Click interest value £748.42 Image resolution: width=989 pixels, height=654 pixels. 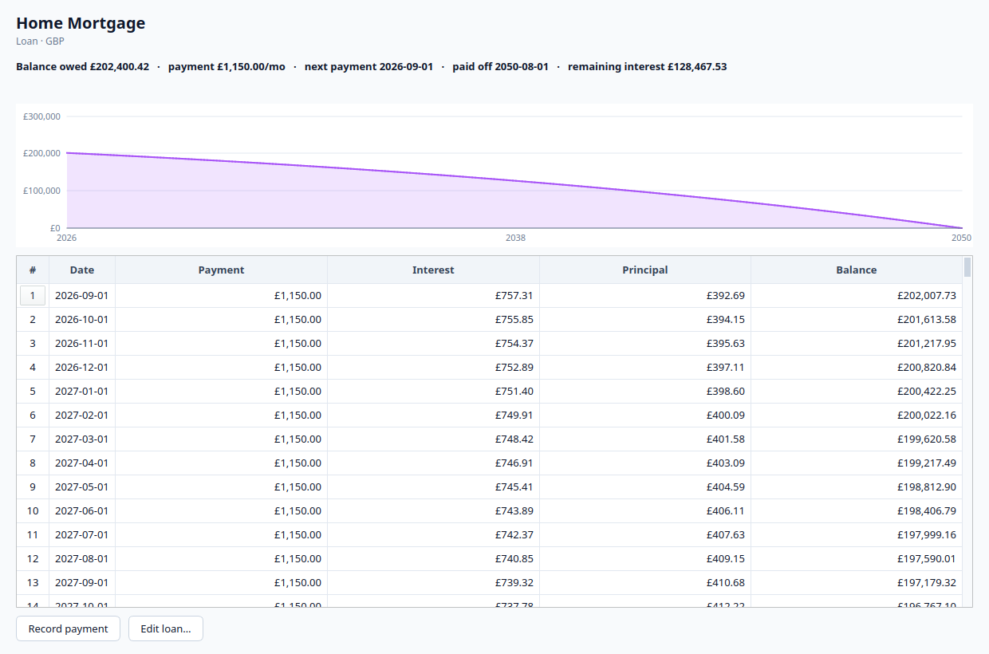click(x=514, y=439)
